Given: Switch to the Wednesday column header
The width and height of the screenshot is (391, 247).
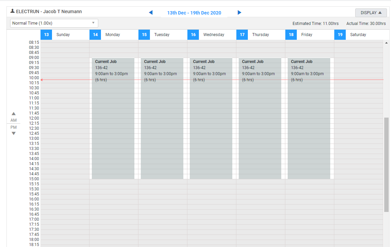Looking at the screenshot, I should pos(214,34).
